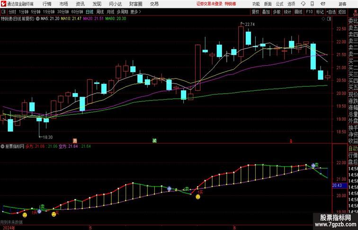Click the 18.30 low price label

point(48,137)
